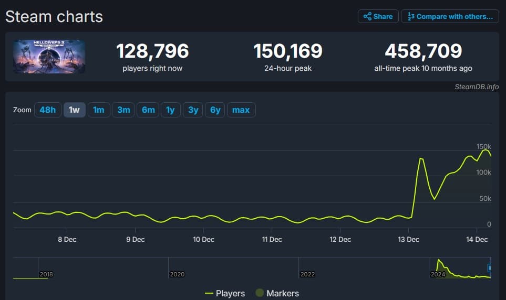
Task: Click the 2022 label in navigator
Action: coord(307,274)
